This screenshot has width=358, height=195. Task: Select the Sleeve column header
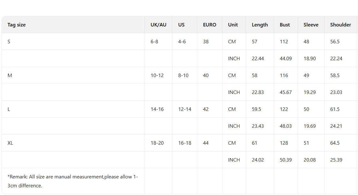click(311, 25)
